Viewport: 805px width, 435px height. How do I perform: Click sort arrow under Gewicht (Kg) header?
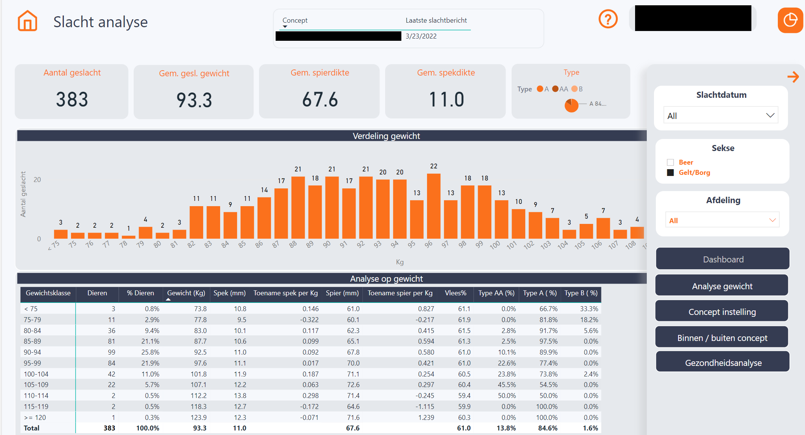tap(168, 299)
